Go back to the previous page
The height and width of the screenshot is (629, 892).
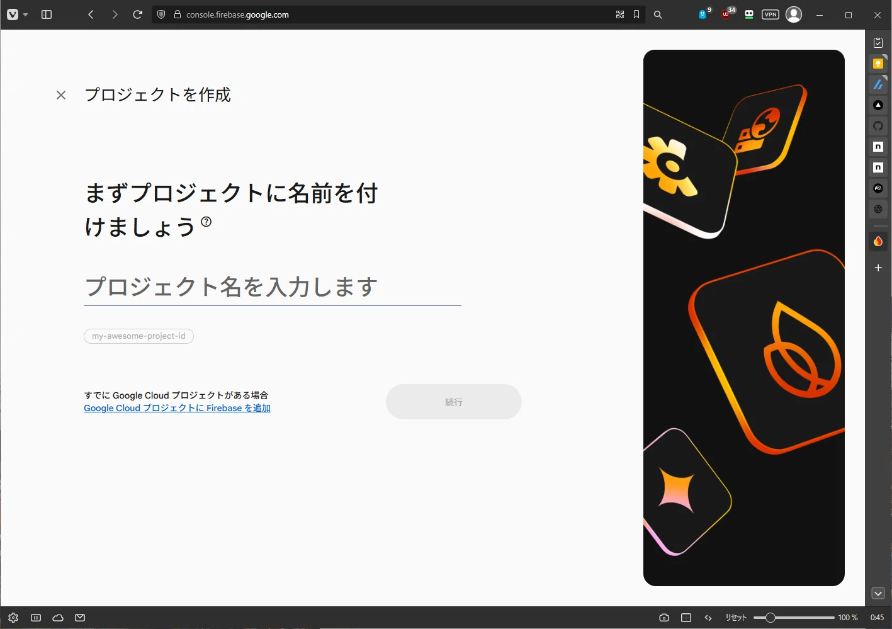point(91,14)
